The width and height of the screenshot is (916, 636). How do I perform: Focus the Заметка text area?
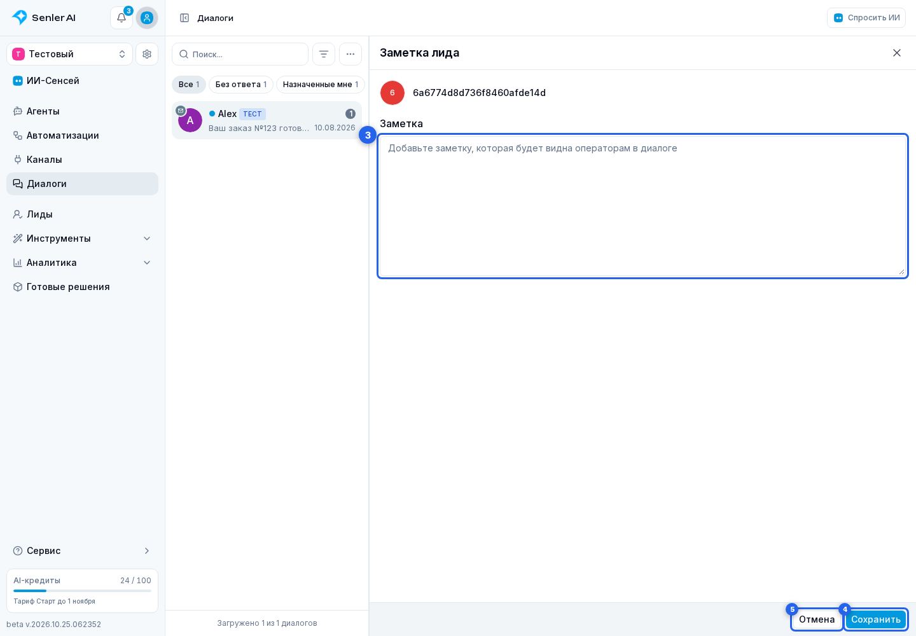642,206
